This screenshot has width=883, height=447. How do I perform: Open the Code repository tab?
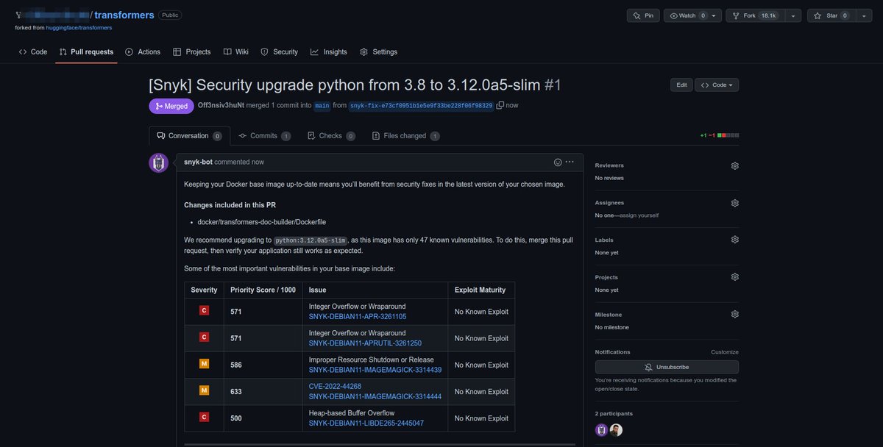click(33, 52)
